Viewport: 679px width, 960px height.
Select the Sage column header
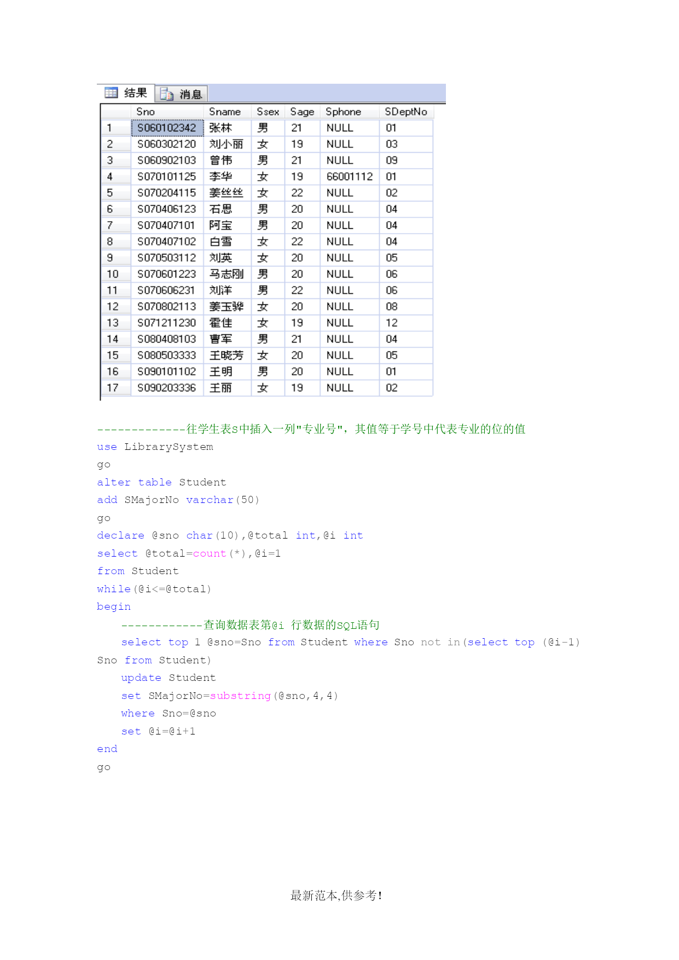pos(303,112)
